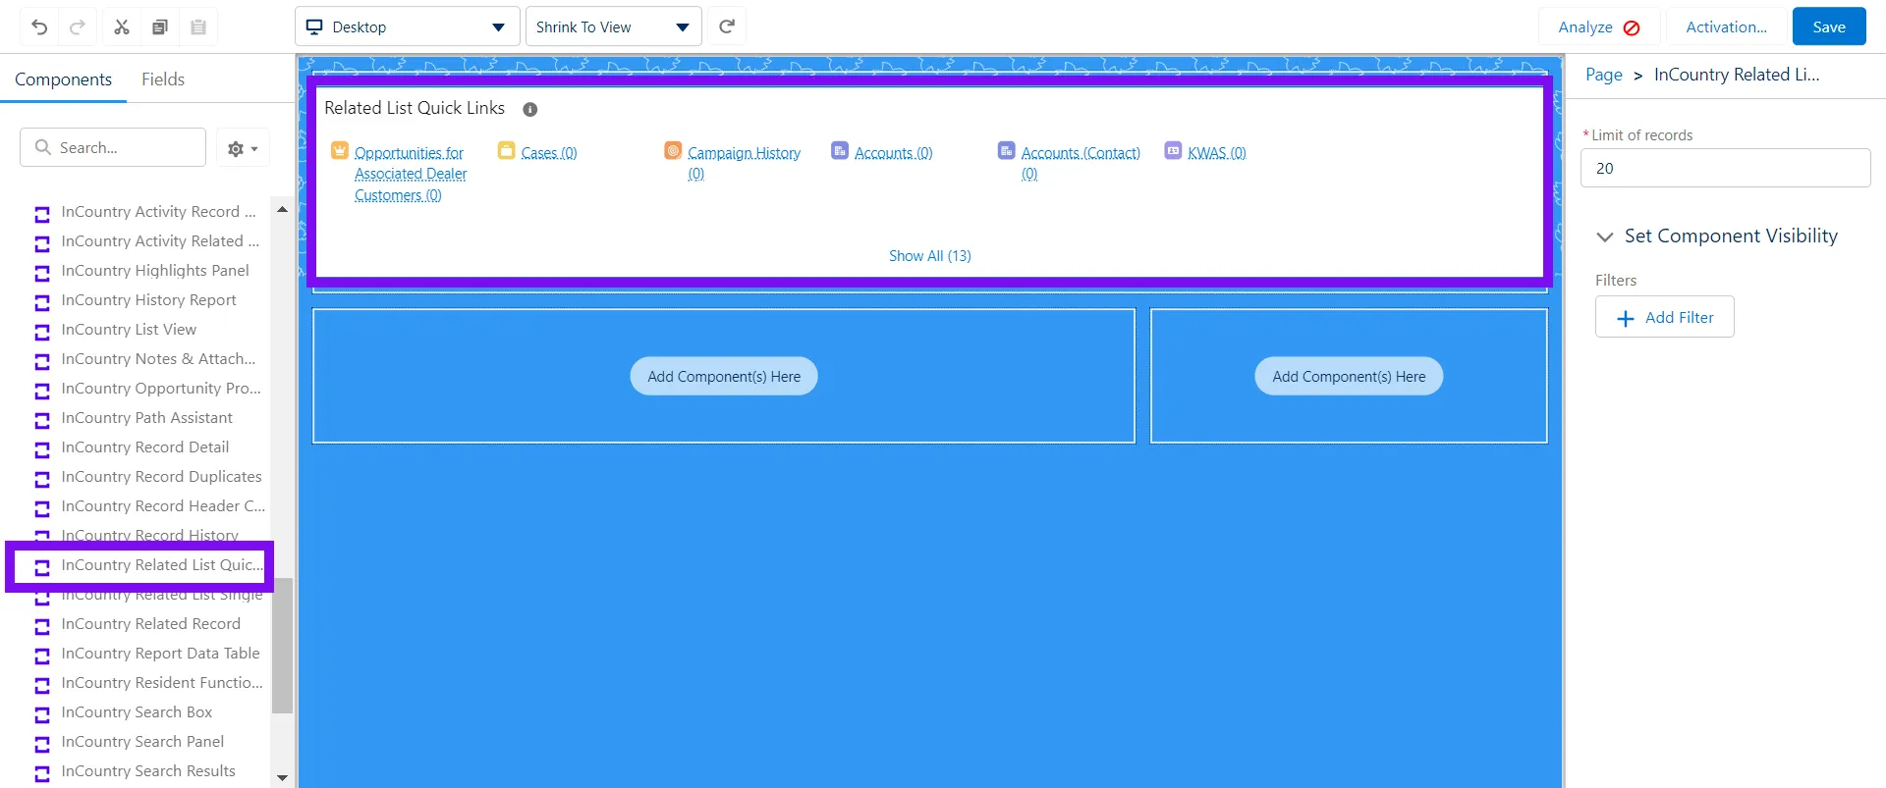1886x788 pixels.
Task: Click the Opportunities list icon
Action: tap(340, 151)
